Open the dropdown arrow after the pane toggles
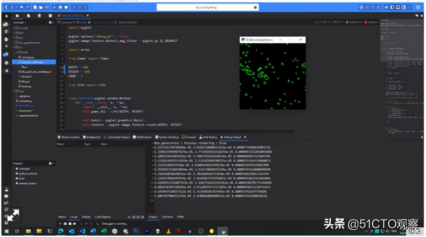426x237 pixels. pyautogui.click(x=409, y=7)
